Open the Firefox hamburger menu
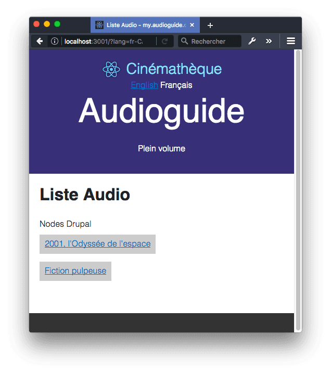This screenshot has height=374, width=331. click(291, 41)
